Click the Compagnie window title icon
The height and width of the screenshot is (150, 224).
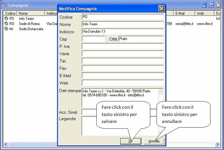point(4,5)
